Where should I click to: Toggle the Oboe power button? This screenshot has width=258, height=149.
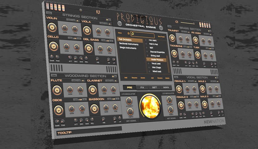59,110
